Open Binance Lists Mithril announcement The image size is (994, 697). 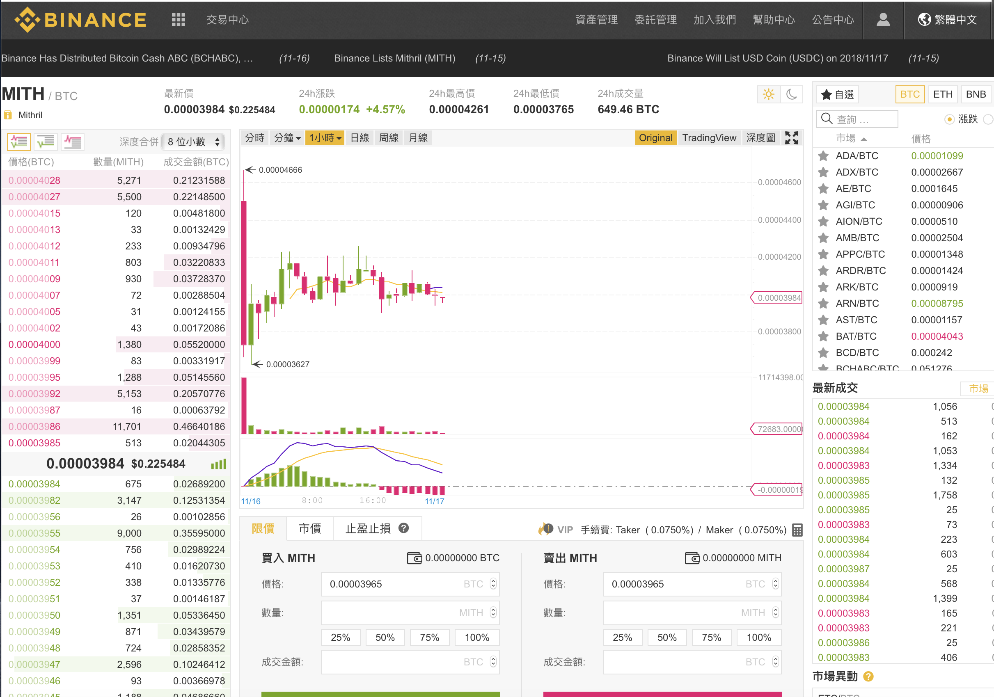(394, 58)
